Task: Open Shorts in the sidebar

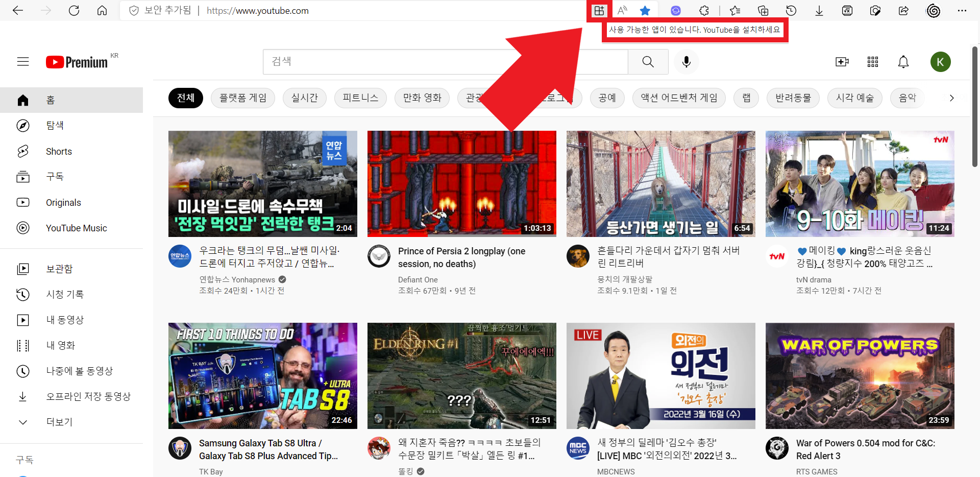Action: pyautogui.click(x=71, y=151)
